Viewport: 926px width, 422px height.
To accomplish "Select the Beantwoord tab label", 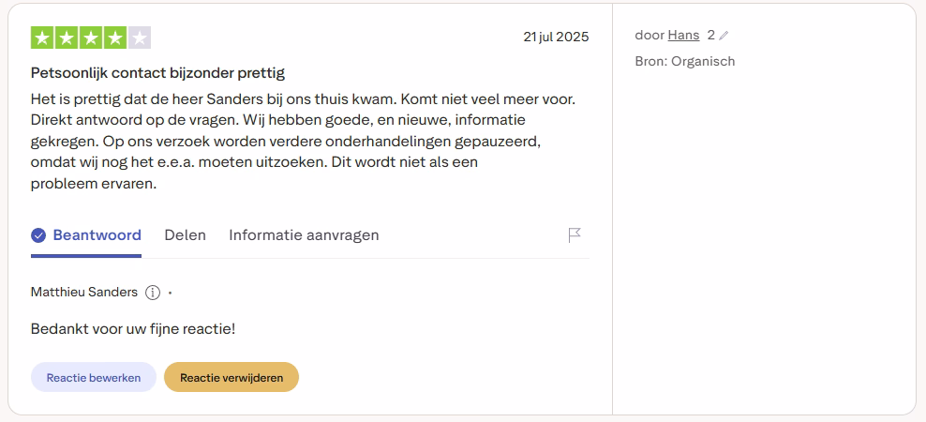I will point(97,235).
